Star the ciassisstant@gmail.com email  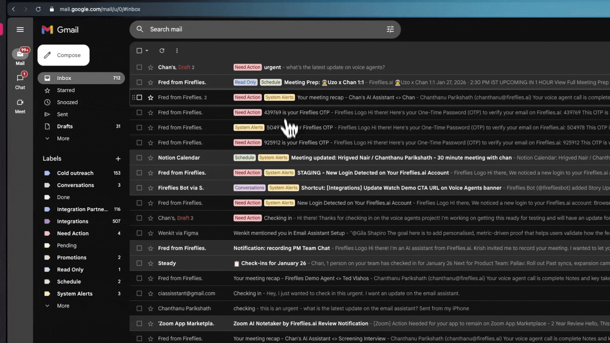(151, 293)
